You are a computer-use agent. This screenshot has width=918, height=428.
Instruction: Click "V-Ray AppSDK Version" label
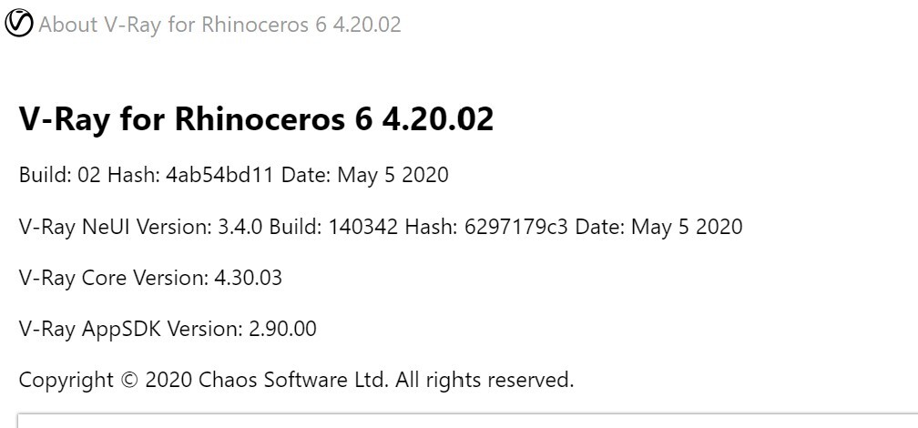click(130, 329)
